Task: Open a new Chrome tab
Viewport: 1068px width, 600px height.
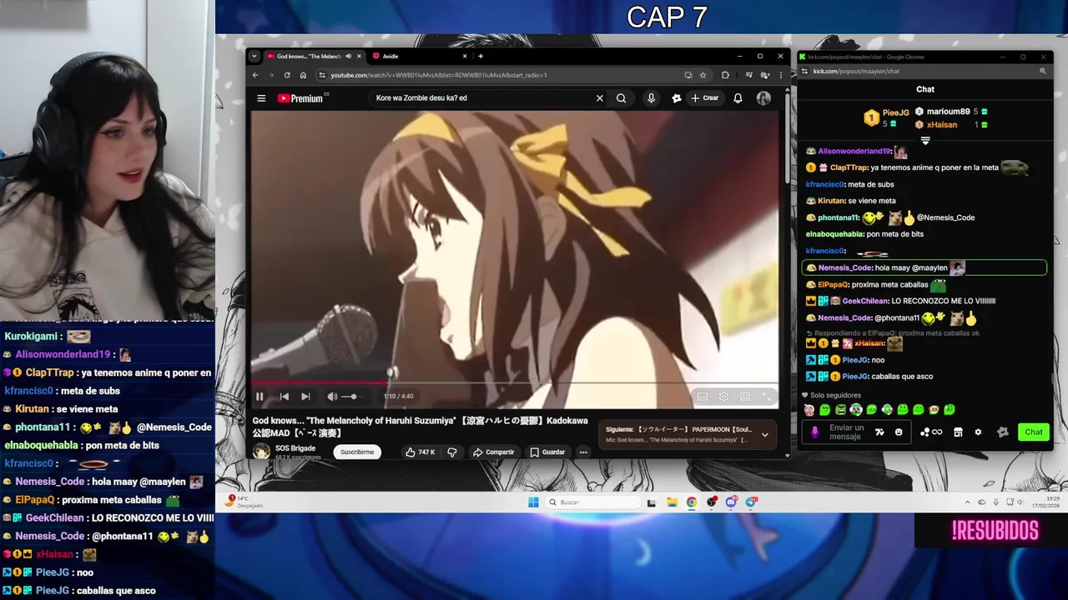Action: coord(481,57)
